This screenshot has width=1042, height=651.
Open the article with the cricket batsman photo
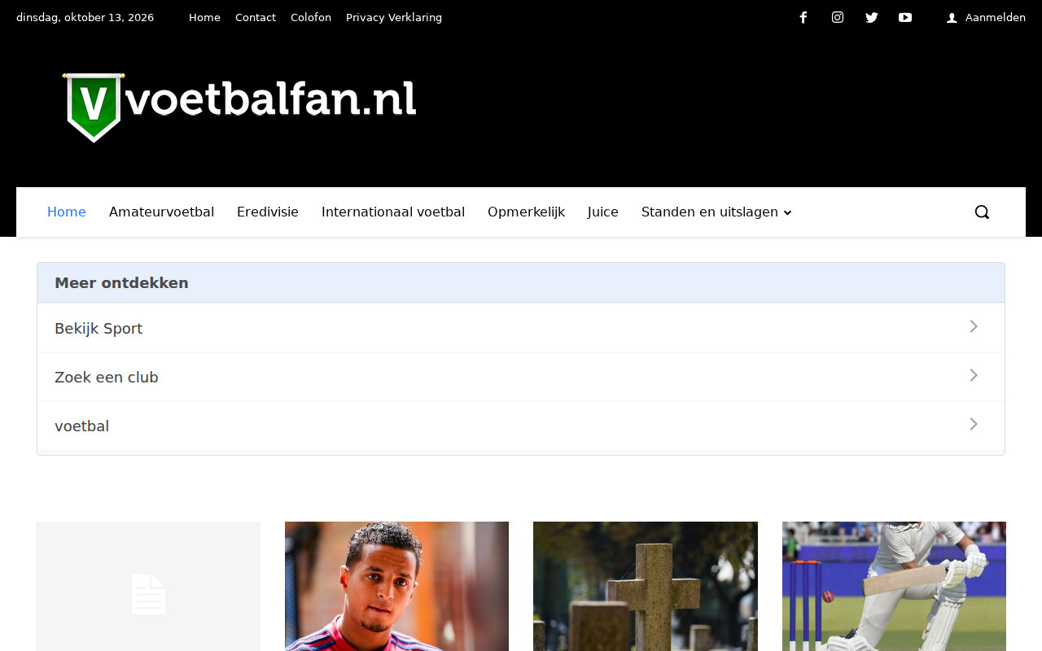coord(894,587)
